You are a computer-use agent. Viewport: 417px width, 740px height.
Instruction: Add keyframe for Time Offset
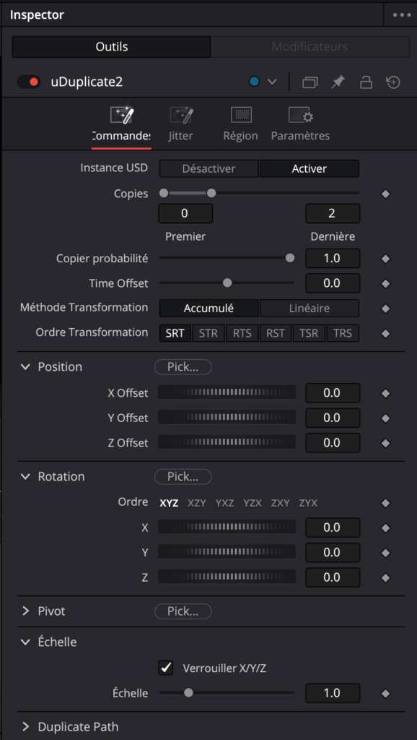386,283
